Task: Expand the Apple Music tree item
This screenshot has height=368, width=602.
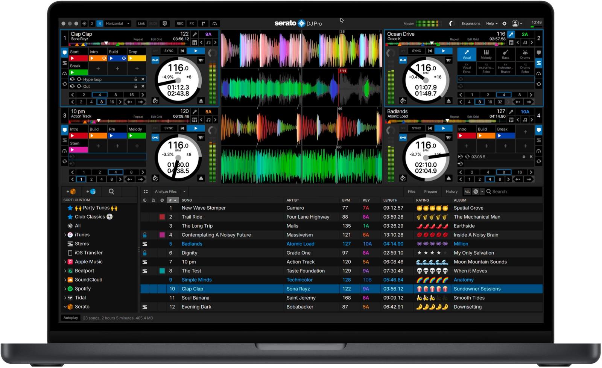Action: [65, 262]
